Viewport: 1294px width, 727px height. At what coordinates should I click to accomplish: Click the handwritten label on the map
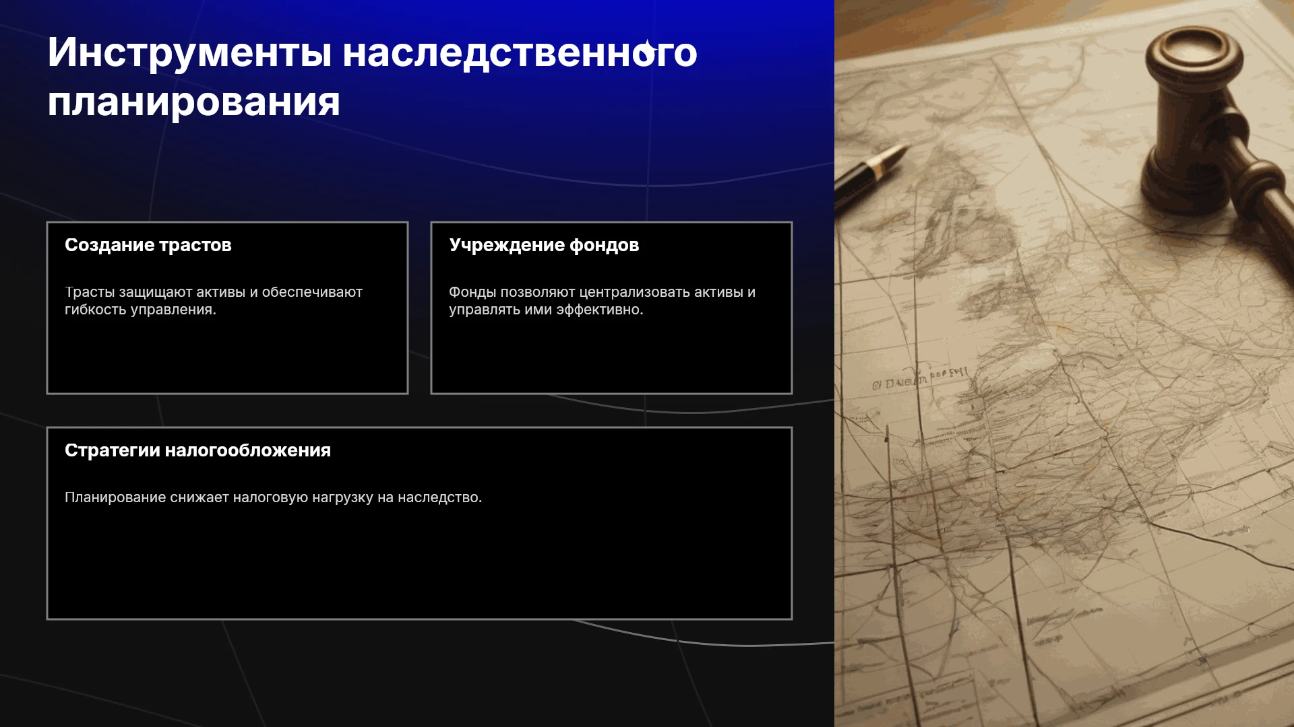click(x=919, y=380)
